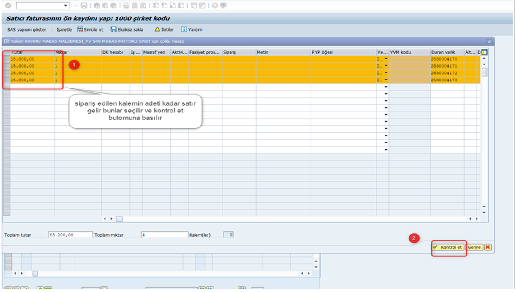This screenshot has height=293, width=516.
Task: Open the command field dropdown arrow
Action: click(x=66, y=6)
